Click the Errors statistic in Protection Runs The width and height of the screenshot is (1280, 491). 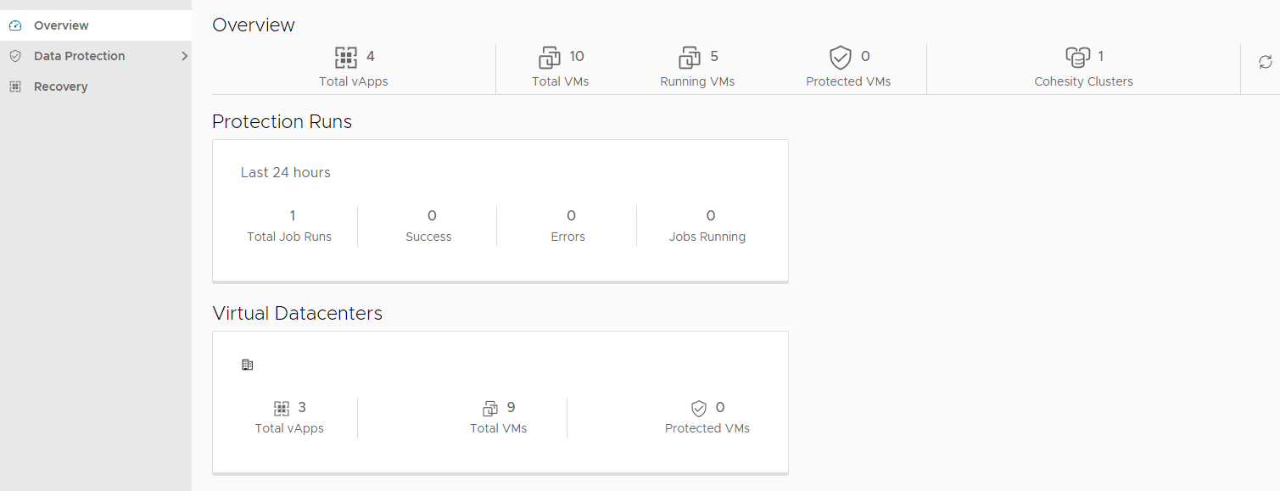568,226
